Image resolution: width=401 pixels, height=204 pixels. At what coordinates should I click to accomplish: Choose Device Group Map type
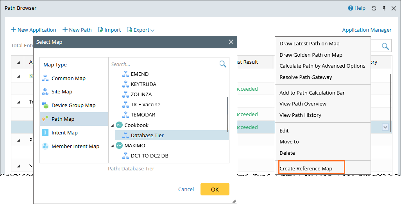pyautogui.click(x=73, y=106)
